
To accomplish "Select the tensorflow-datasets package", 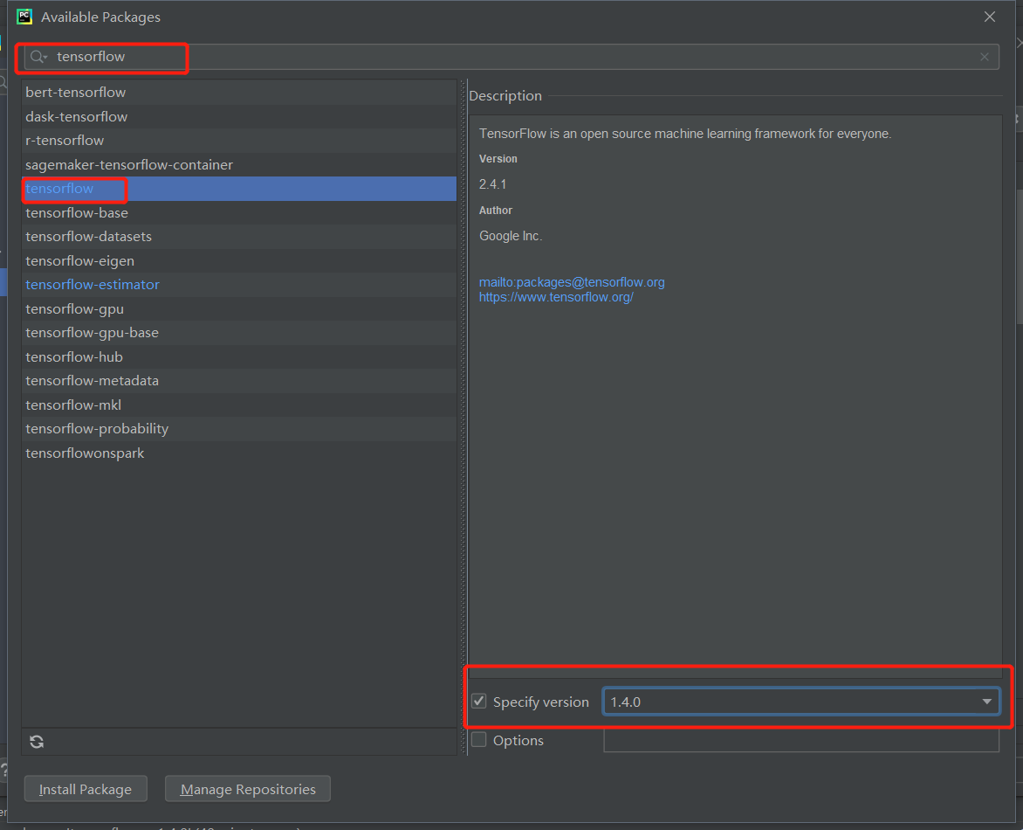I will pos(239,237).
